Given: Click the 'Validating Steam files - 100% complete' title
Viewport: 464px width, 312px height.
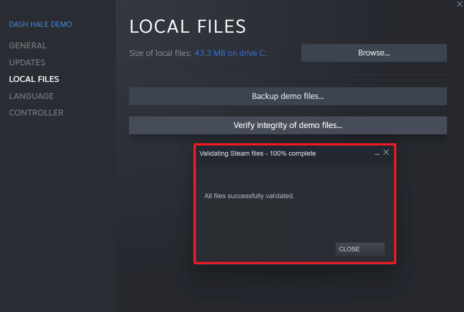Looking at the screenshot, I should pos(257,154).
